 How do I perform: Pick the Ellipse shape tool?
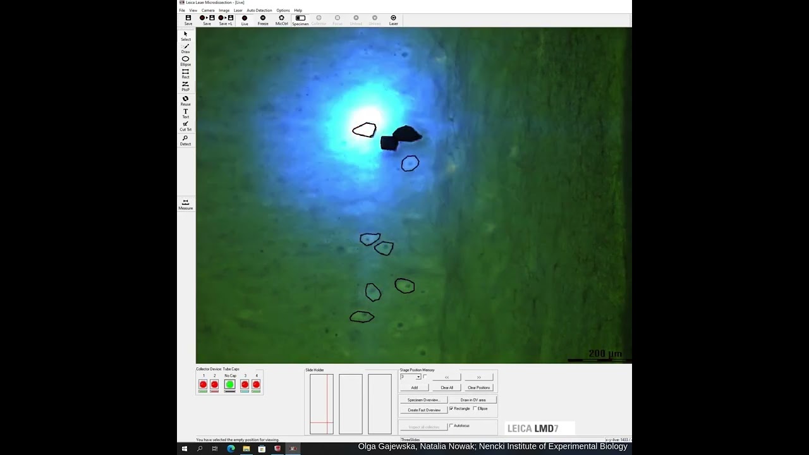[185, 61]
